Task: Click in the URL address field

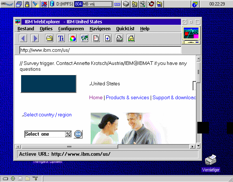Action: click(x=100, y=50)
